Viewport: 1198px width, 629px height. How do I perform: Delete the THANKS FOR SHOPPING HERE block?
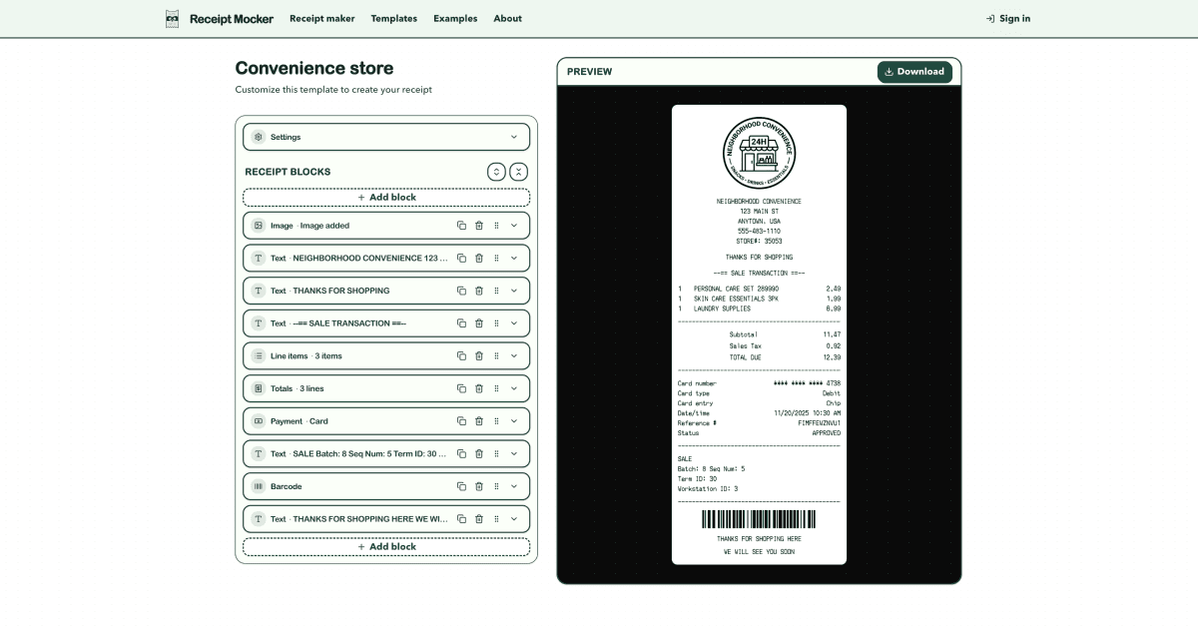[x=479, y=519]
